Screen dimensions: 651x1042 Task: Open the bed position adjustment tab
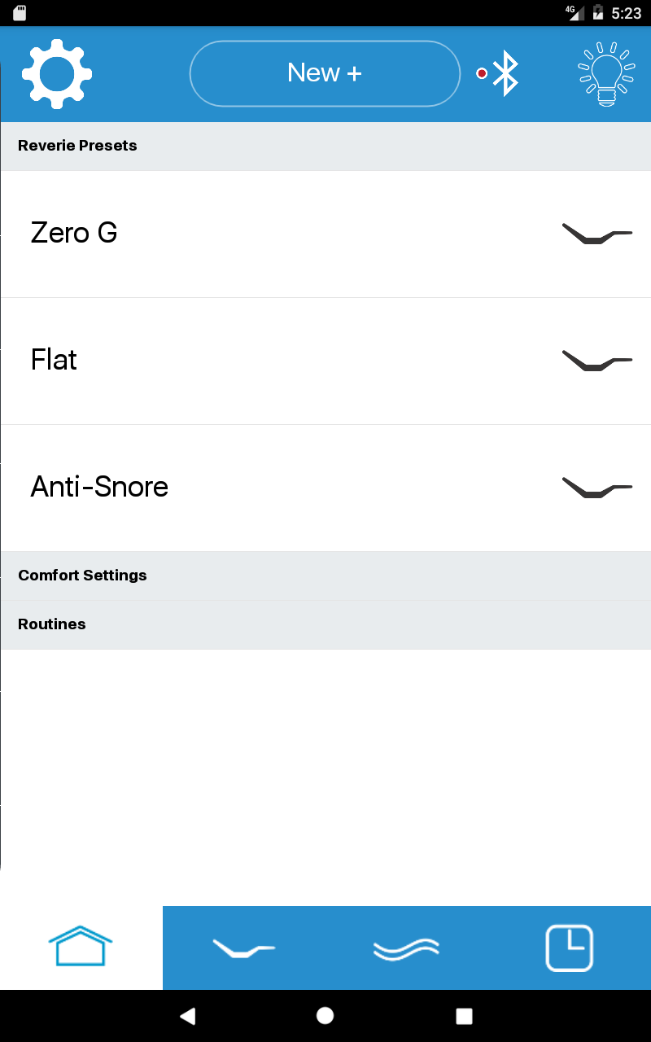(243, 948)
